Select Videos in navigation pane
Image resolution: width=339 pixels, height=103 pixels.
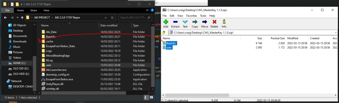pyautogui.click(x=17, y=58)
